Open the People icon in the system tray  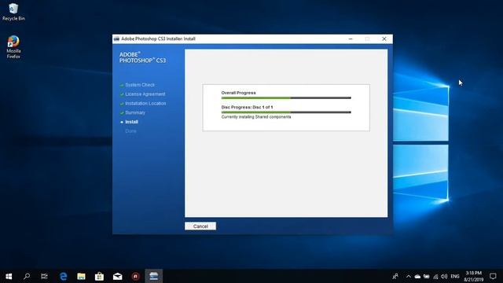coord(395,276)
